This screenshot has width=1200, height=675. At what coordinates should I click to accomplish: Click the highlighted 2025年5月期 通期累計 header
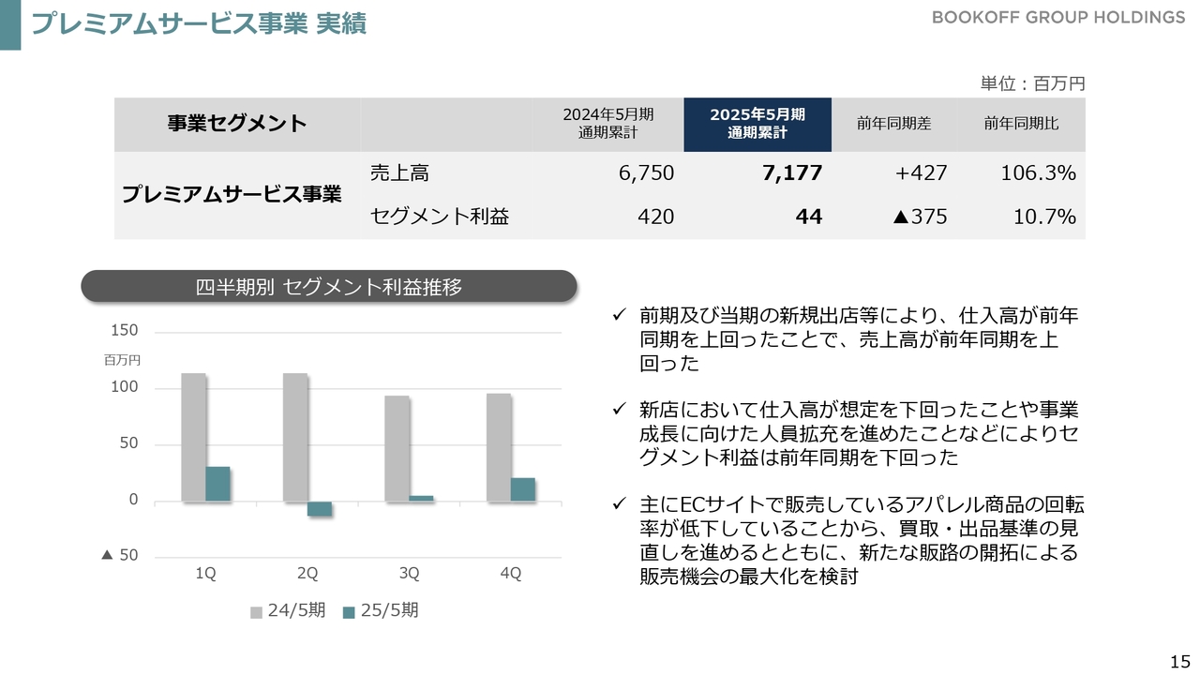[x=757, y=124]
